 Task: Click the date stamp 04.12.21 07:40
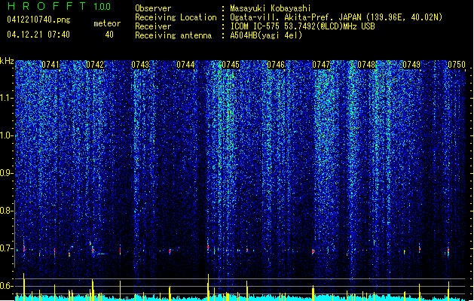pyautogui.click(x=38, y=35)
